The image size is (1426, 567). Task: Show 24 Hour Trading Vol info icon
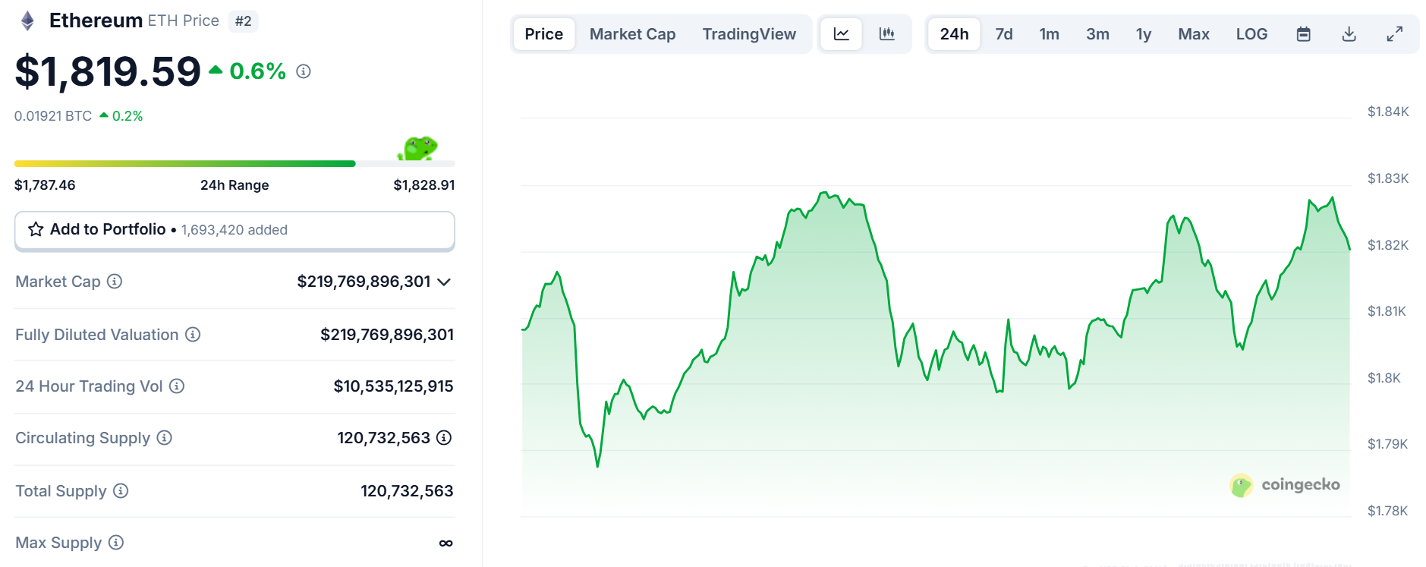coord(177,386)
